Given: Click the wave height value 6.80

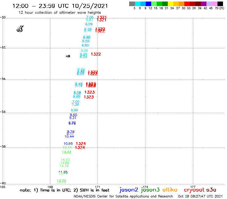Looking at the screenshot, I should 85,45.
